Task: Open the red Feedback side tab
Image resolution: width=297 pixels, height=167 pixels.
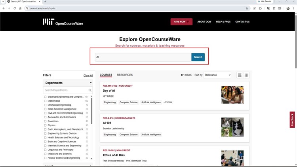Action: click(292, 120)
